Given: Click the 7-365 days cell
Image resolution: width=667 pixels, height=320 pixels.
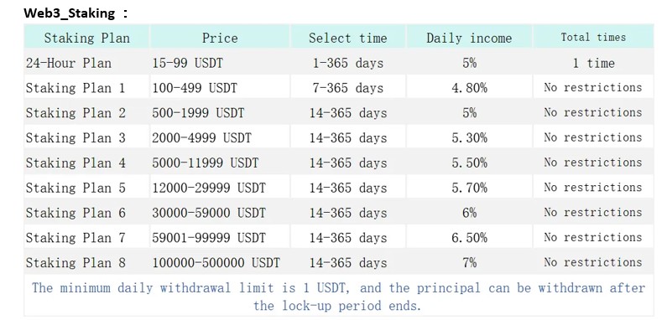Looking at the screenshot, I should 348,88.
